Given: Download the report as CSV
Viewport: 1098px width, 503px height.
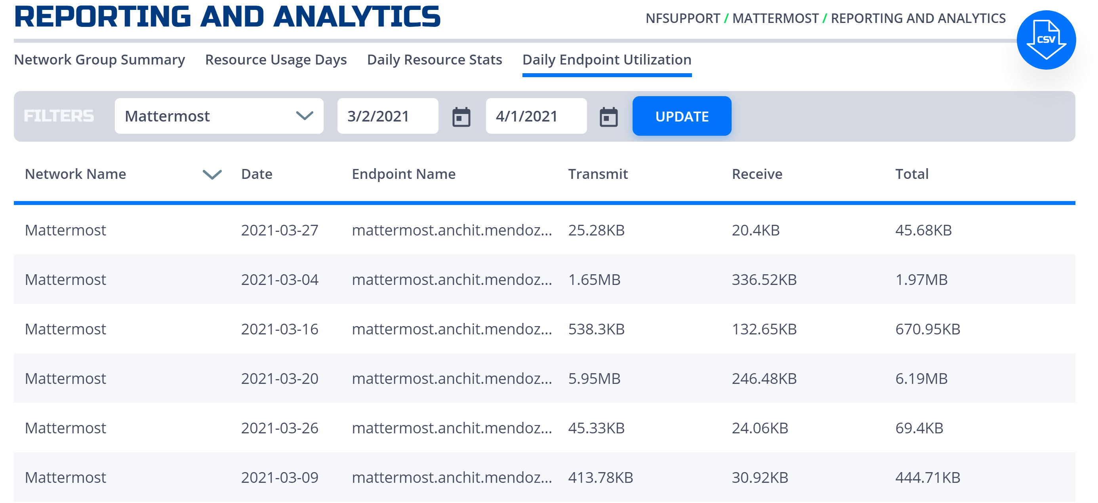Looking at the screenshot, I should point(1046,40).
